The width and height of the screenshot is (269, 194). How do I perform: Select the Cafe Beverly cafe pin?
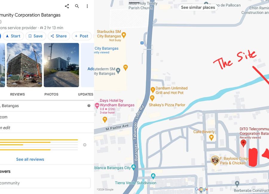tap(211, 138)
